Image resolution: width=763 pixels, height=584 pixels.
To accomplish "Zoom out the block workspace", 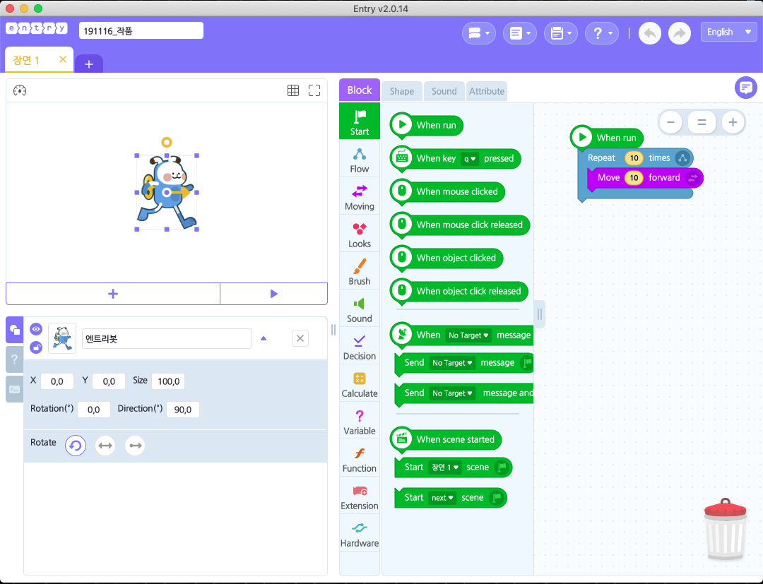I will point(670,122).
